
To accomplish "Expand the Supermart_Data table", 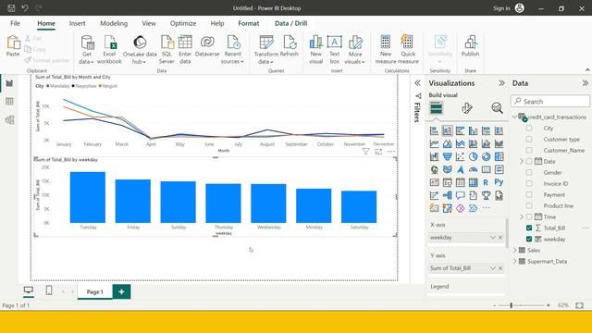I will [515, 261].
